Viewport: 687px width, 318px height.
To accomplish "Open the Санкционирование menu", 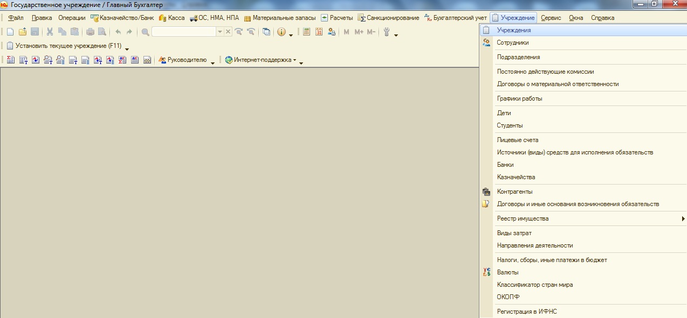I will 388,18.
